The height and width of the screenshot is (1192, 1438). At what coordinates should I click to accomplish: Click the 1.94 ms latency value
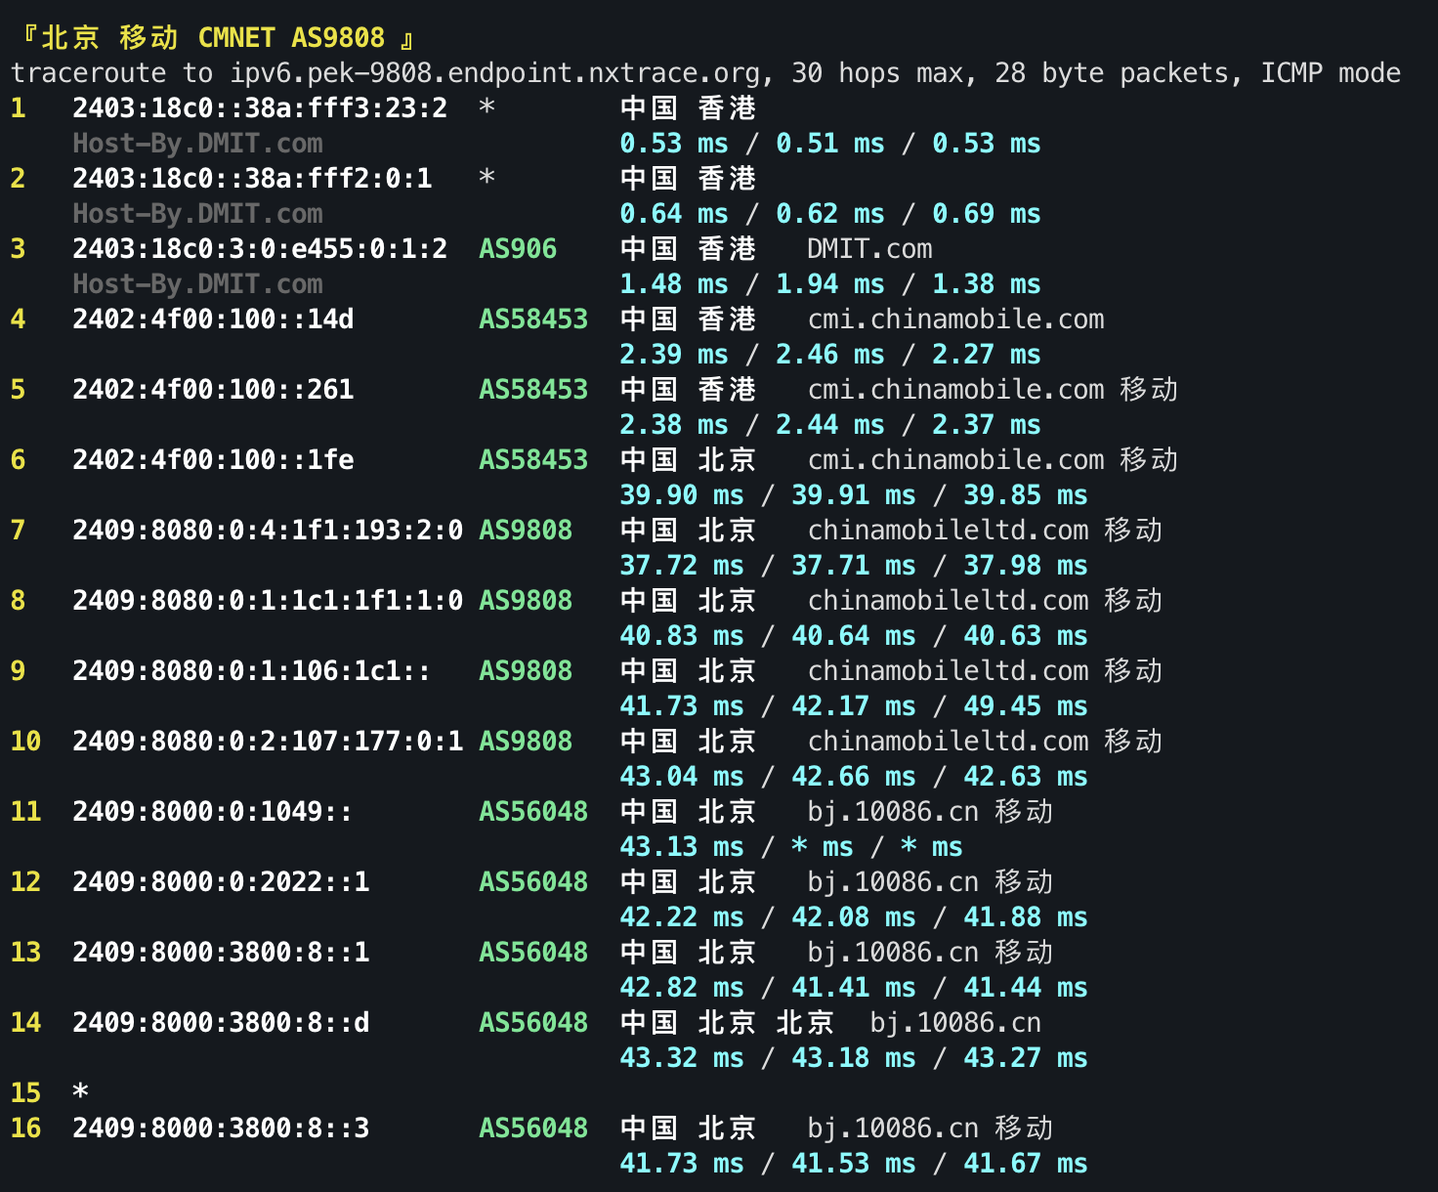click(x=830, y=283)
